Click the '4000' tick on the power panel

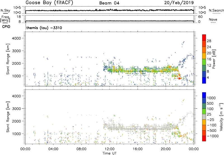point(17,38)
